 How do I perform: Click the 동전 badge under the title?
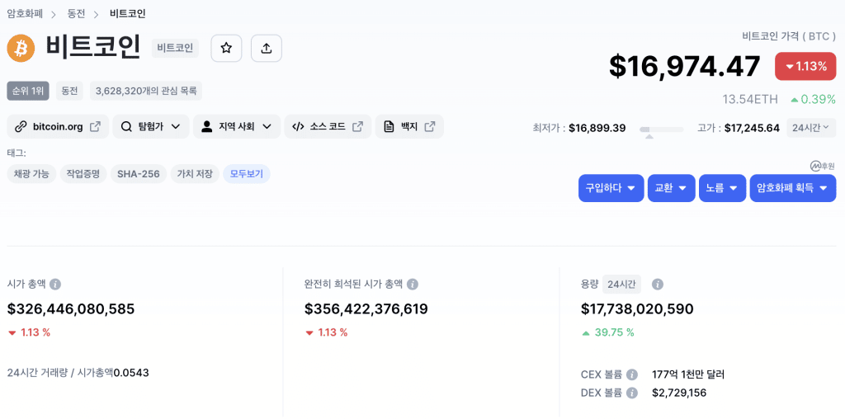pos(69,91)
